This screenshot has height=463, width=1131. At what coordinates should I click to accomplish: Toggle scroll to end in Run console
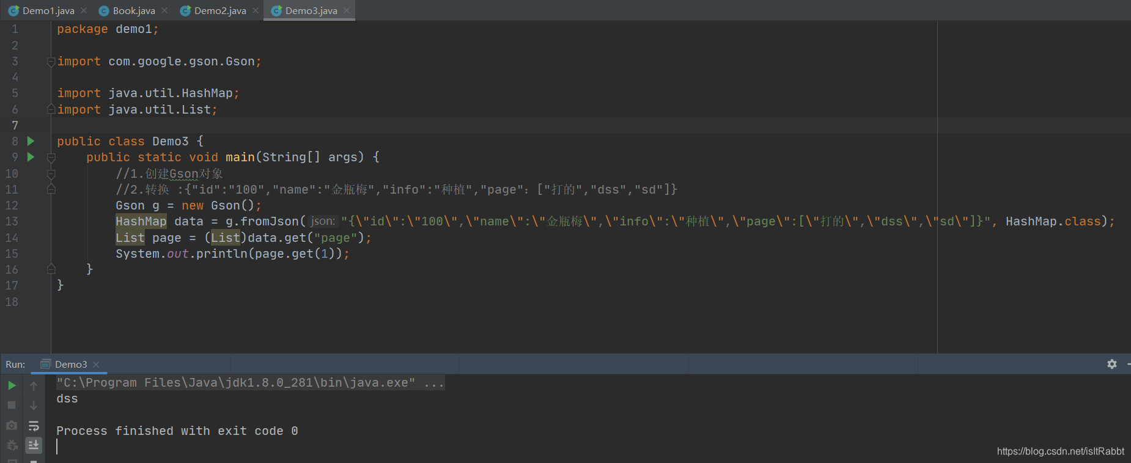(34, 445)
